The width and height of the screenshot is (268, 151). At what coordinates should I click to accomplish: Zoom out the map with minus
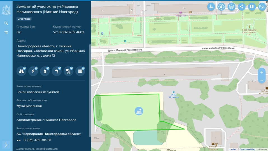pos(262,80)
